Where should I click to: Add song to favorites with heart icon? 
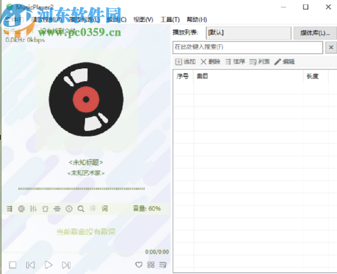click(x=139, y=265)
